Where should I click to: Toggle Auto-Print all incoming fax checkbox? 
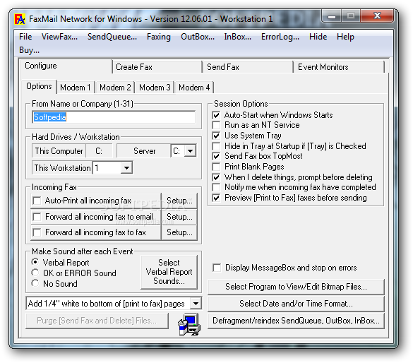click(37, 201)
